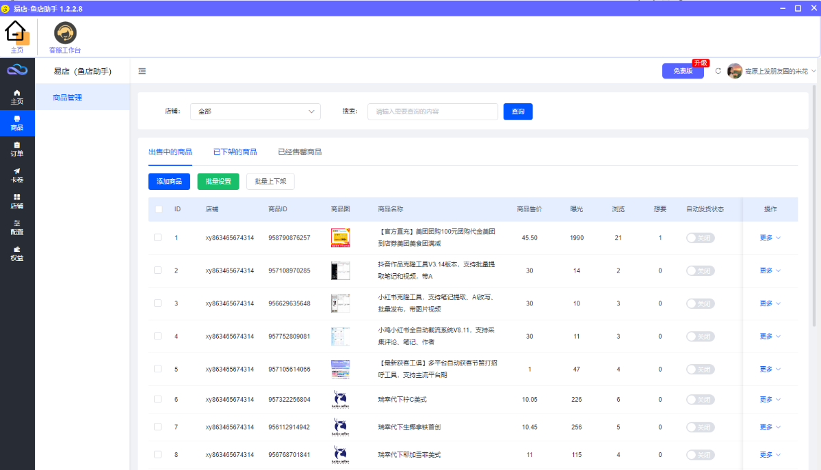Open 权益 benefits in the sidebar

pyautogui.click(x=17, y=253)
